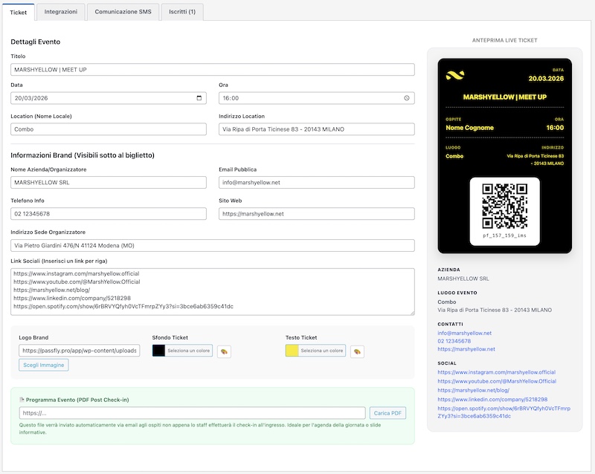
Task: Click the Carica PDF button
Action: click(x=387, y=413)
